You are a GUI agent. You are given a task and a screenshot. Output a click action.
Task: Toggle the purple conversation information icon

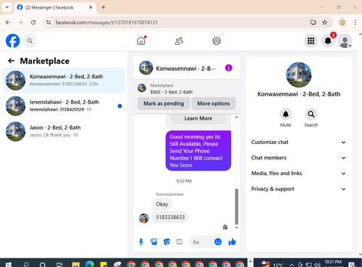click(x=229, y=68)
